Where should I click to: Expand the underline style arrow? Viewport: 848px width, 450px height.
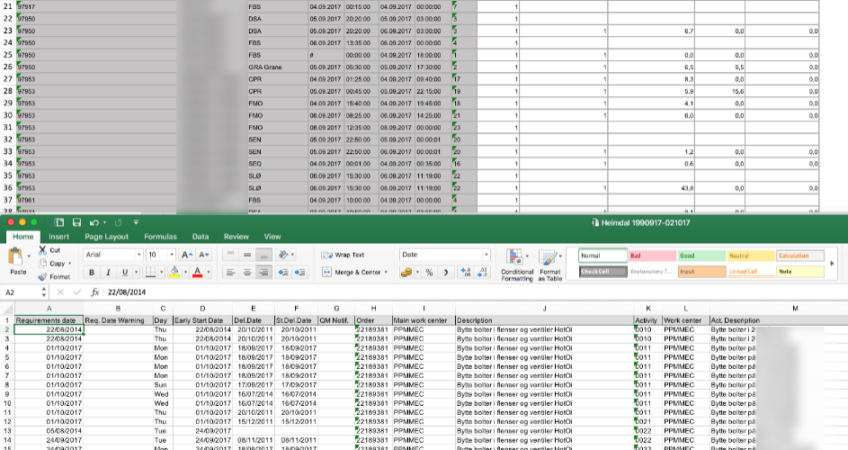[x=135, y=272]
